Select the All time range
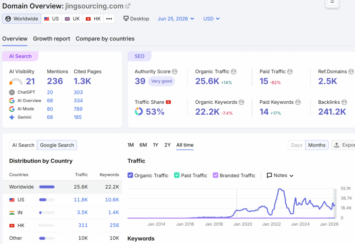 coord(185,145)
